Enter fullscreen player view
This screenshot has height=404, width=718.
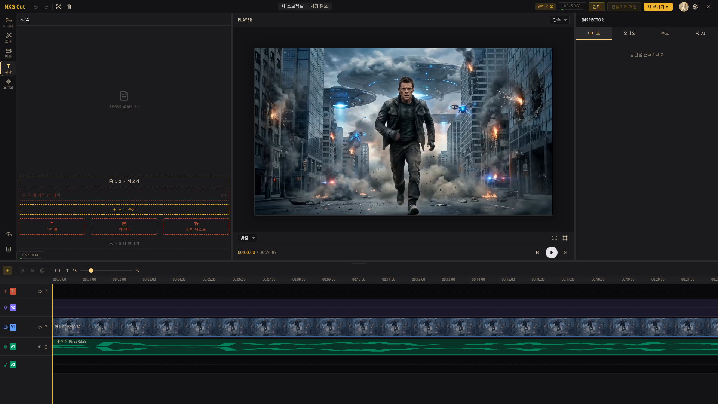(555, 238)
